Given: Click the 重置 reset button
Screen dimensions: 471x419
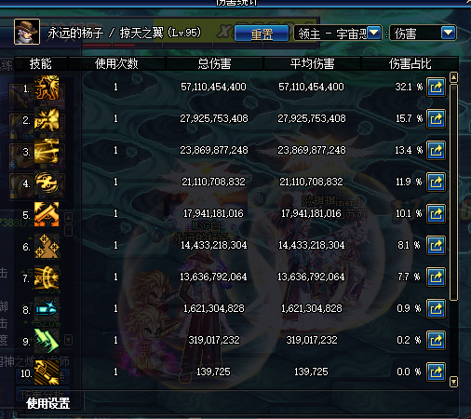Looking at the screenshot, I should (262, 34).
